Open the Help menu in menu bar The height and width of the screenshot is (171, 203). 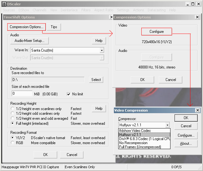pyautogui.click(x=172, y=10)
